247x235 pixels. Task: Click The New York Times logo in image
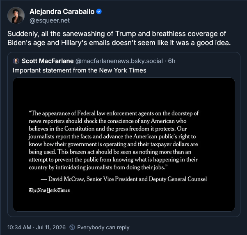[49, 190]
